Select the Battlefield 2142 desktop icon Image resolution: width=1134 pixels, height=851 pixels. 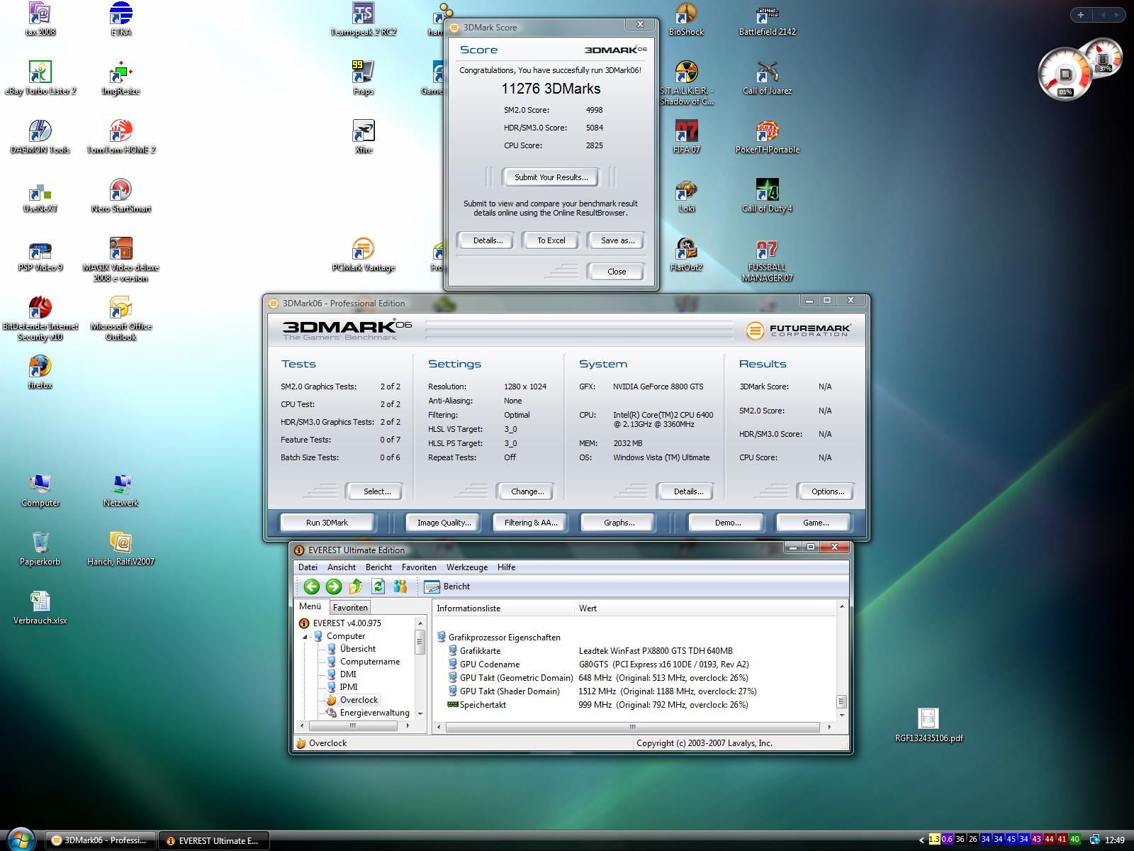(x=768, y=20)
